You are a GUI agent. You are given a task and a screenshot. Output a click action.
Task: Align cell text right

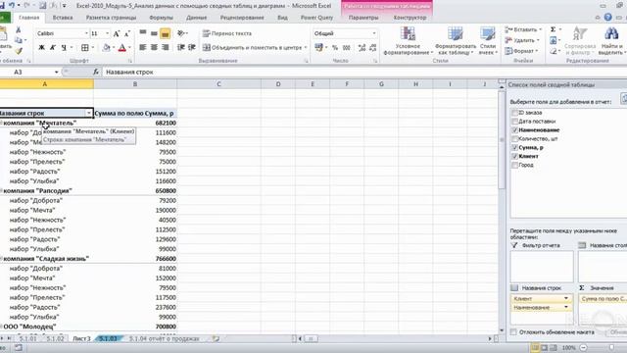point(166,48)
